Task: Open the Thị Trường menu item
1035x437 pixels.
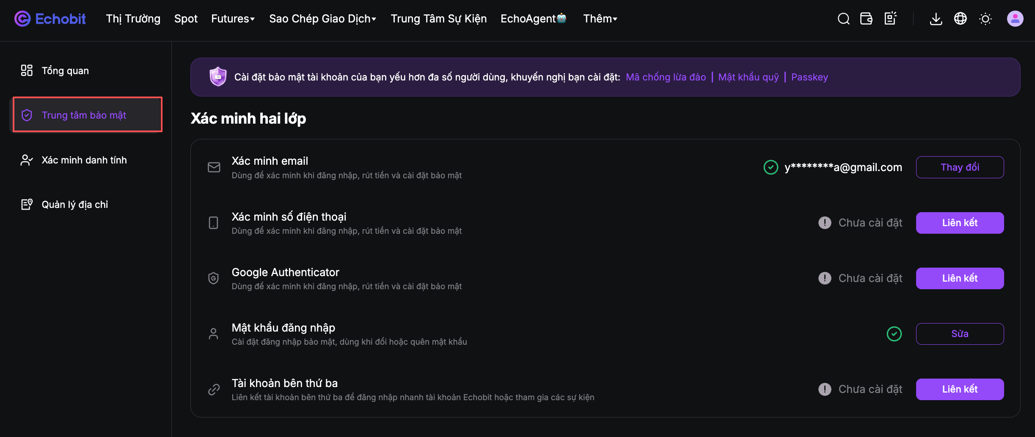Action: pos(133,19)
